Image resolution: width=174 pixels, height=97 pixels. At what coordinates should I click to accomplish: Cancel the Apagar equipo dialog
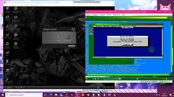point(72,46)
